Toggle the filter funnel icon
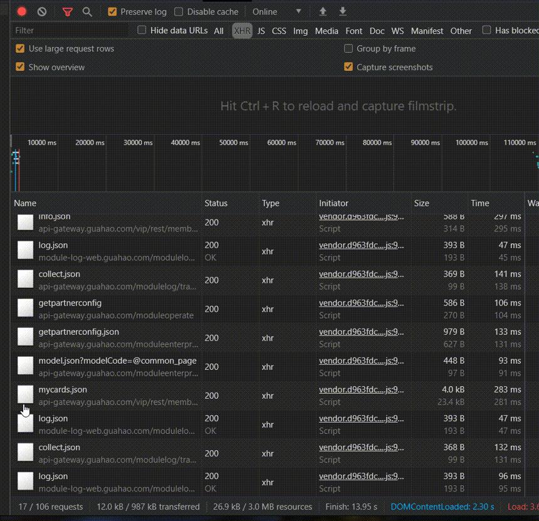Screen dimensions: 539x521 pos(68,12)
